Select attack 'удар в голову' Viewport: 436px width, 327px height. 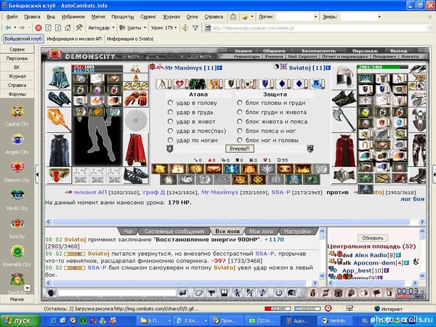click(x=170, y=102)
